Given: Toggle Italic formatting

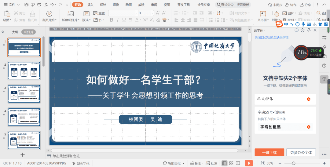Looking at the screenshot, I should click(118, 20).
